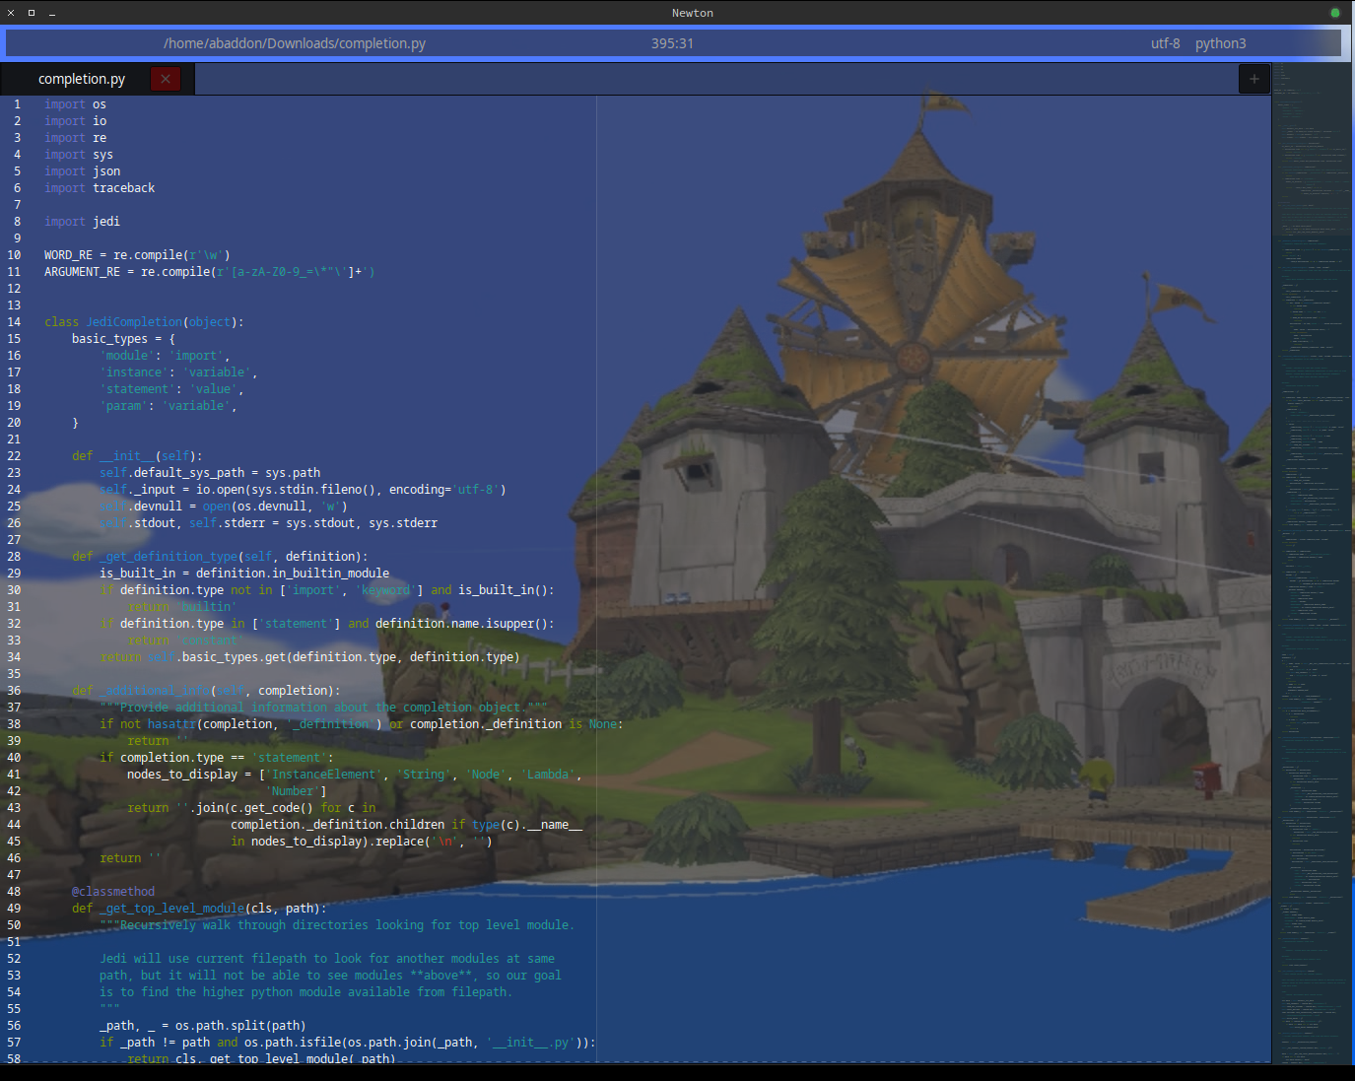Click the 'import json' line
Image resolution: width=1355 pixels, height=1081 pixels.
pyautogui.click(x=82, y=171)
